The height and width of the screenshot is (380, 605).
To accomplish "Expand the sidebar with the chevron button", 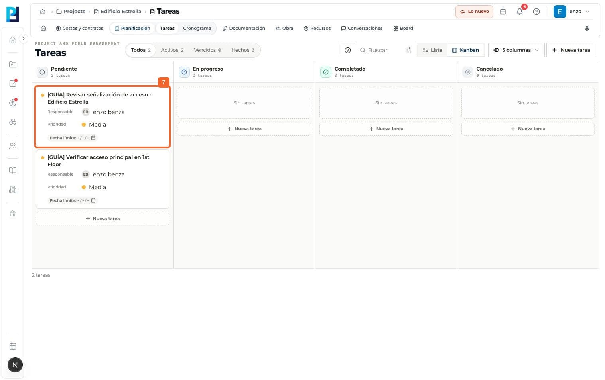I will coord(24,39).
